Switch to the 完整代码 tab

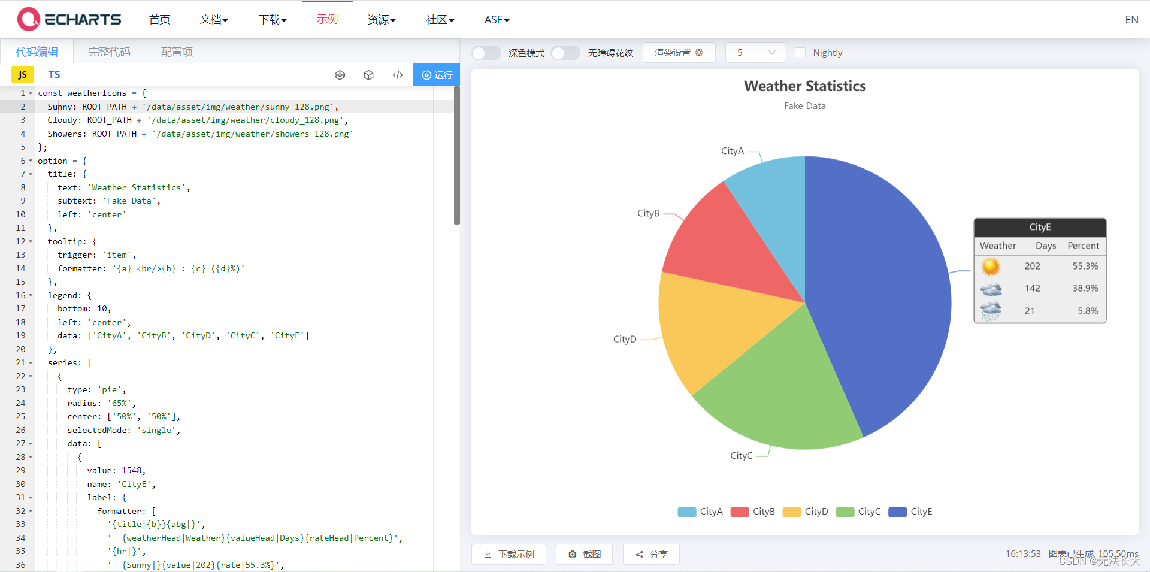(x=109, y=52)
